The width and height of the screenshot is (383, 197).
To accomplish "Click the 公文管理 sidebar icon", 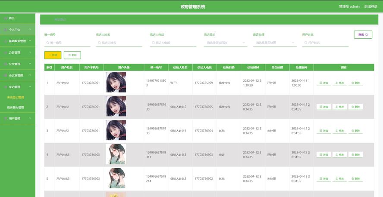I will 6,64.
